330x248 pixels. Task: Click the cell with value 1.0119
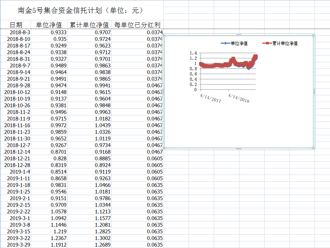coord(89,139)
